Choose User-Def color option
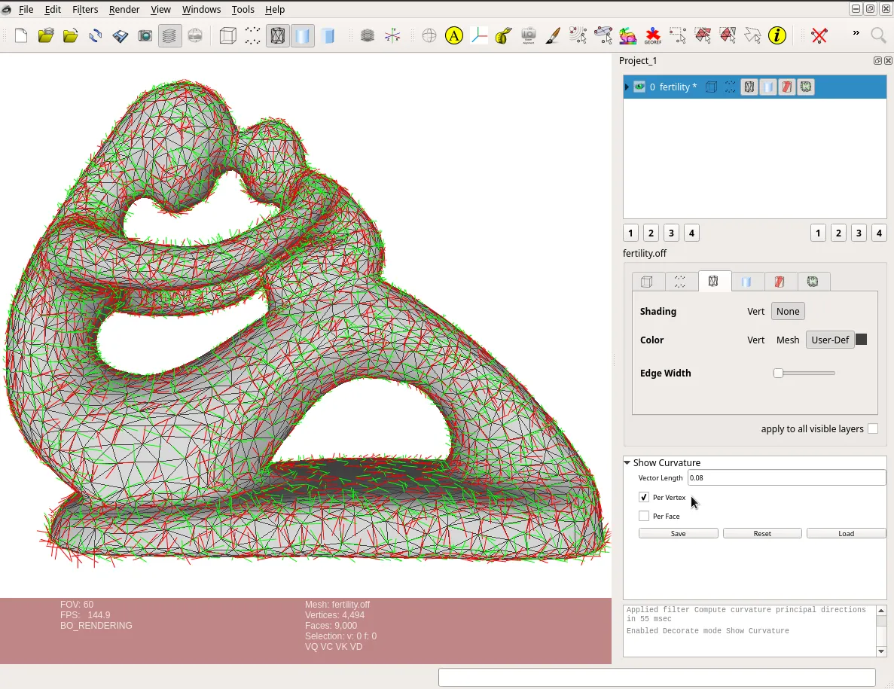894x689 pixels. (830, 340)
